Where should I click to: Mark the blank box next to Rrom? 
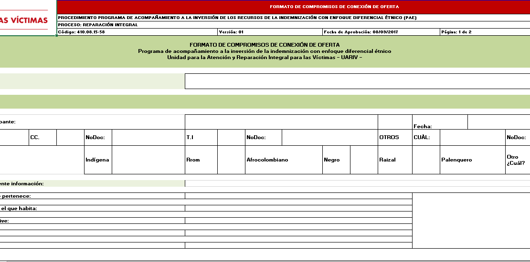point(231,160)
